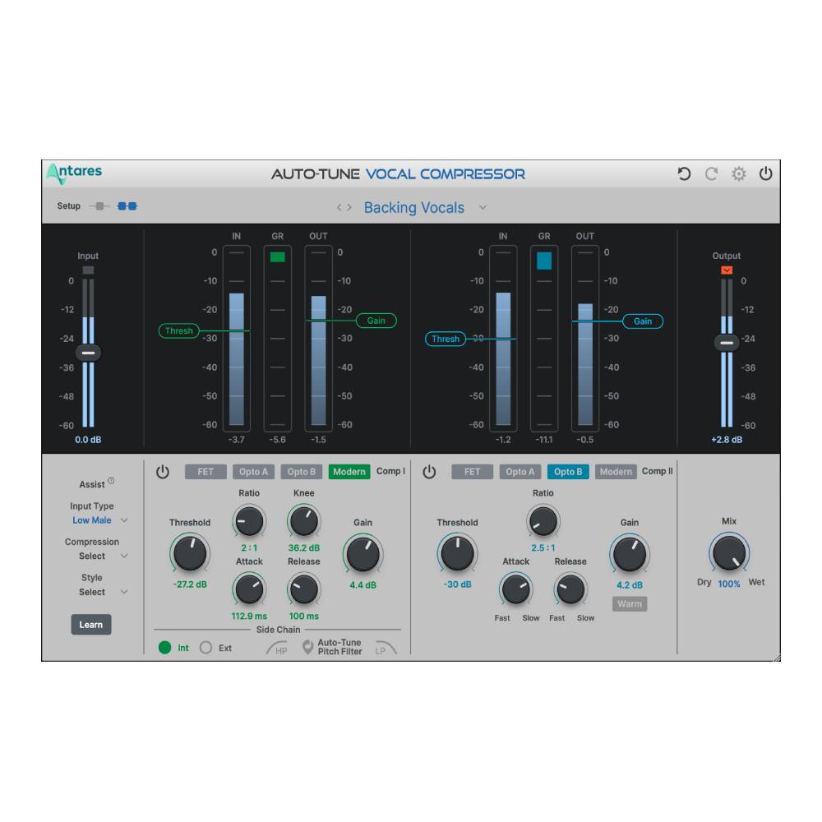Click the Output fader handle
This screenshot has height=822, width=822.
[727, 342]
